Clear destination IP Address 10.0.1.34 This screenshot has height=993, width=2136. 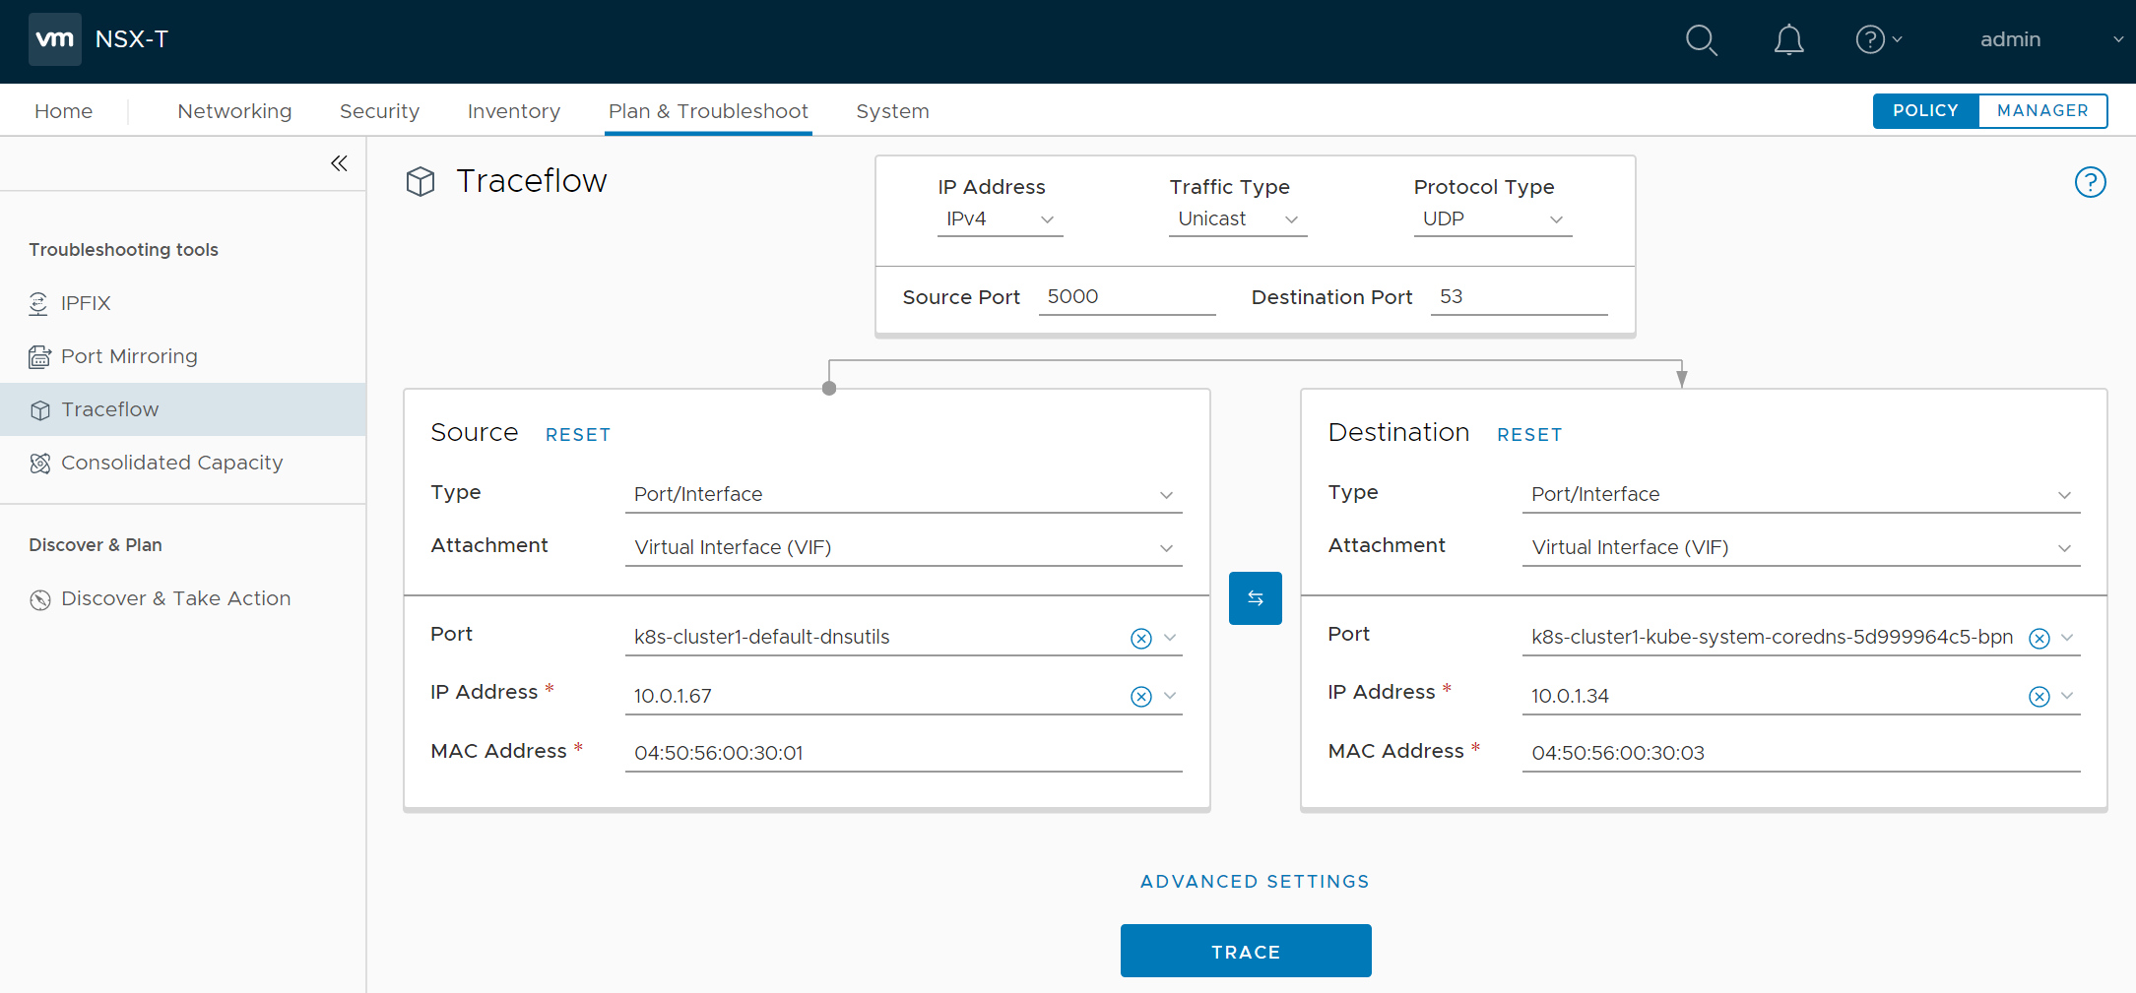click(2039, 697)
